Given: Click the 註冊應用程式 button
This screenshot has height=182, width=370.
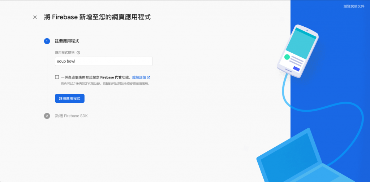Looking at the screenshot, I should click(x=70, y=98).
